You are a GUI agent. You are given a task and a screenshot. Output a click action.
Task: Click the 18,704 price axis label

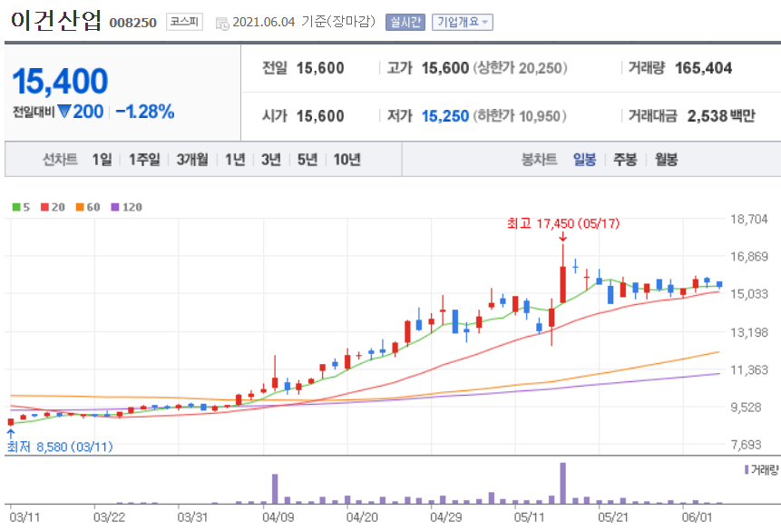click(x=749, y=219)
